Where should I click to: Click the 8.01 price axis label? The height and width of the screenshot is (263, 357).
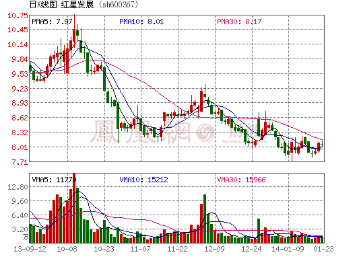tap(20, 147)
